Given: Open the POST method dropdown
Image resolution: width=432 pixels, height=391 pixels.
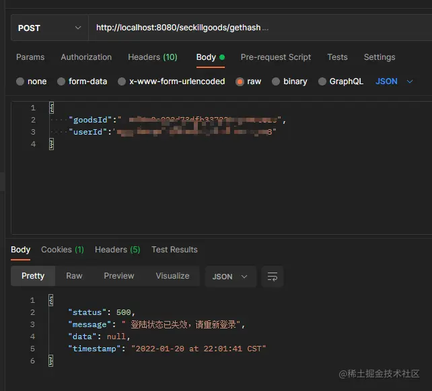Looking at the screenshot, I should click(x=50, y=28).
